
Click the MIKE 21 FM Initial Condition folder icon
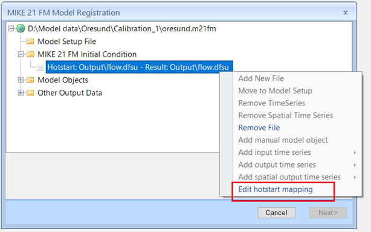30,54
